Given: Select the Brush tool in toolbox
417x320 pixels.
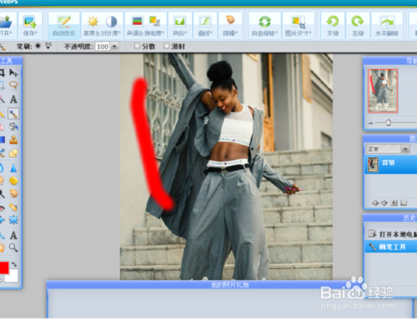Looking at the screenshot, I should point(13,113).
